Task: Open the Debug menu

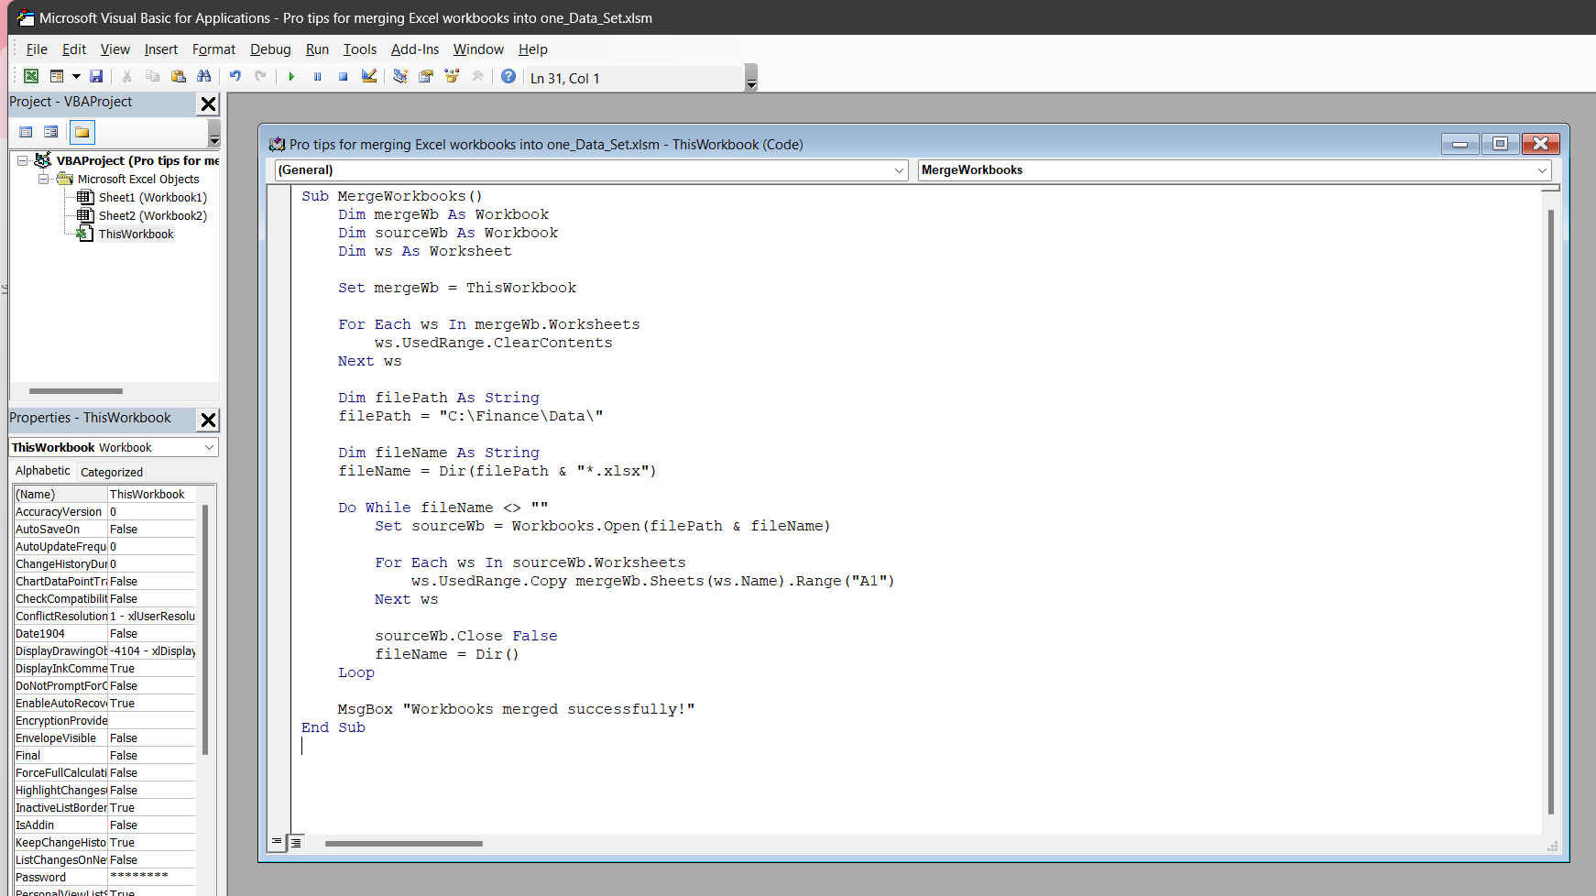Action: [270, 49]
